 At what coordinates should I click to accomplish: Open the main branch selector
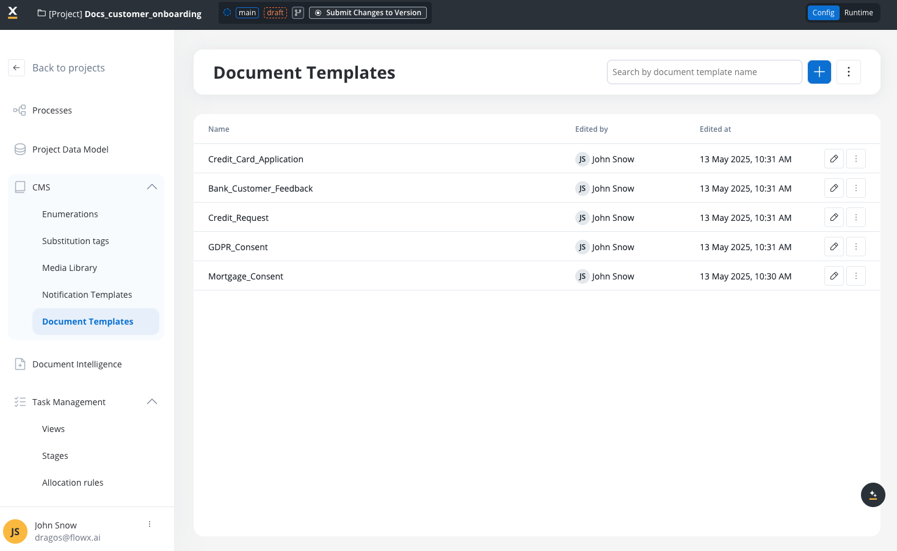pyautogui.click(x=247, y=13)
